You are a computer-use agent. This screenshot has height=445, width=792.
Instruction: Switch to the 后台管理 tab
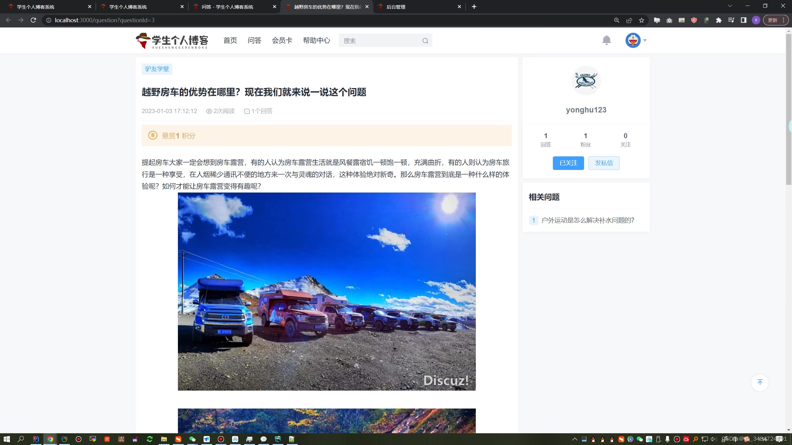coord(418,7)
